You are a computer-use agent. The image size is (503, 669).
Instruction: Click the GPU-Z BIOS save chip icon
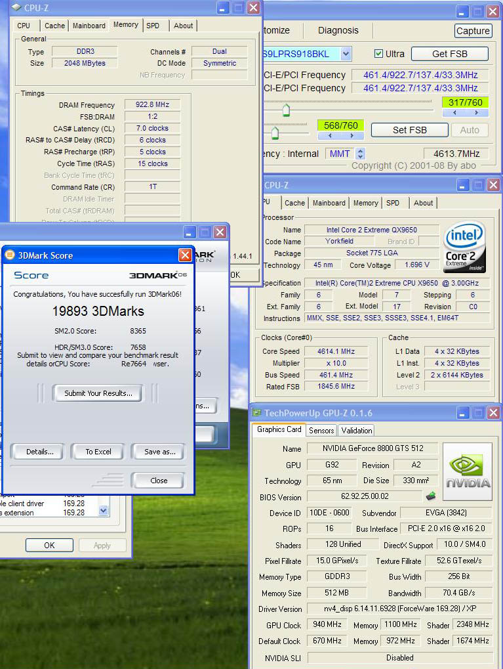point(431,496)
